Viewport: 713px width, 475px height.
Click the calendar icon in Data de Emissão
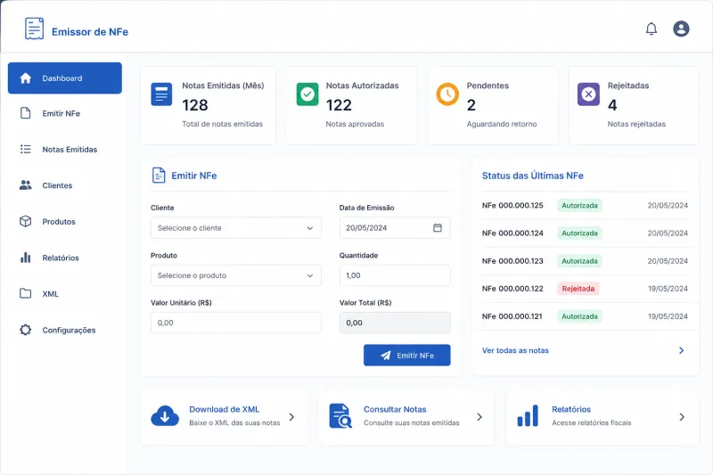click(x=437, y=228)
